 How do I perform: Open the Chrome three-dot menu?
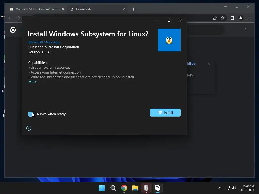pos(249,18)
